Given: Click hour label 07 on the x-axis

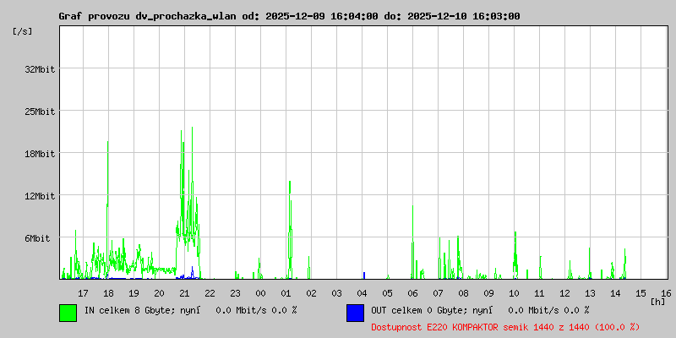Looking at the screenshot, I should [x=438, y=293].
